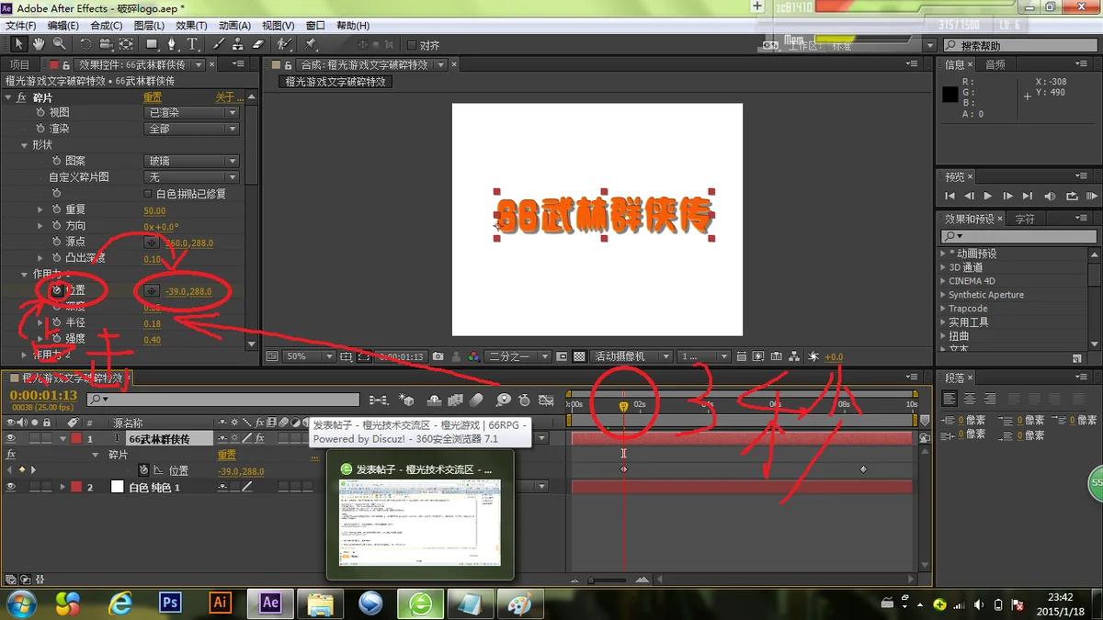Screen dimensions: 1103x620
Task: Select the Rotation tool
Action: [85, 44]
